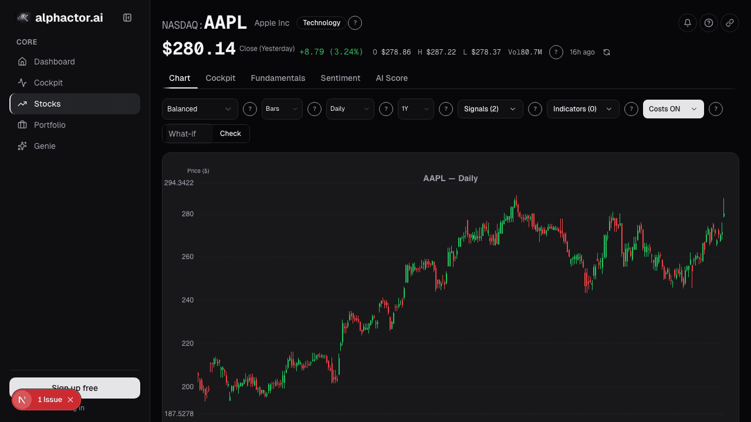The width and height of the screenshot is (751, 422).
Task: Focus the What-if input field
Action: [188, 134]
